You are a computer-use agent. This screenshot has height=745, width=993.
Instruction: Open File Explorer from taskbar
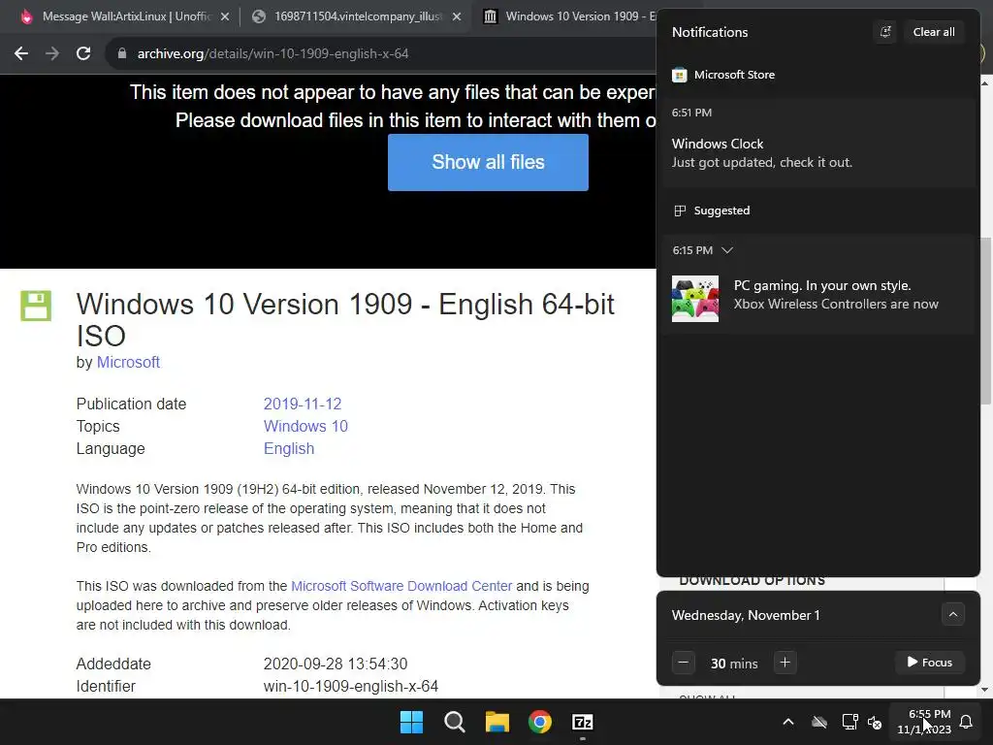pyautogui.click(x=497, y=722)
